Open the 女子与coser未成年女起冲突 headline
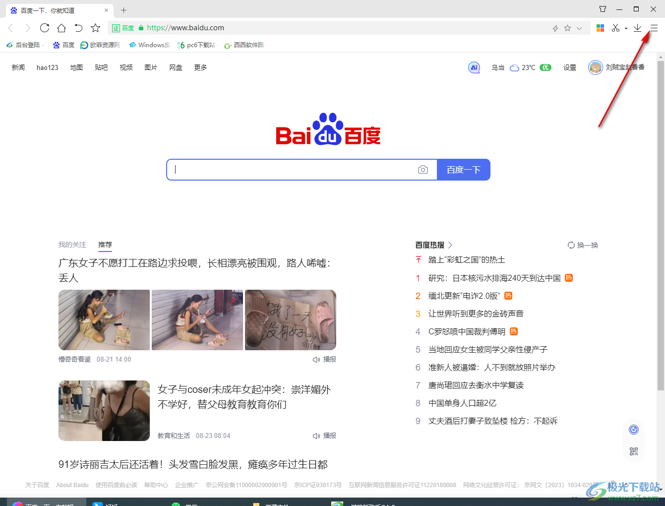 244,397
